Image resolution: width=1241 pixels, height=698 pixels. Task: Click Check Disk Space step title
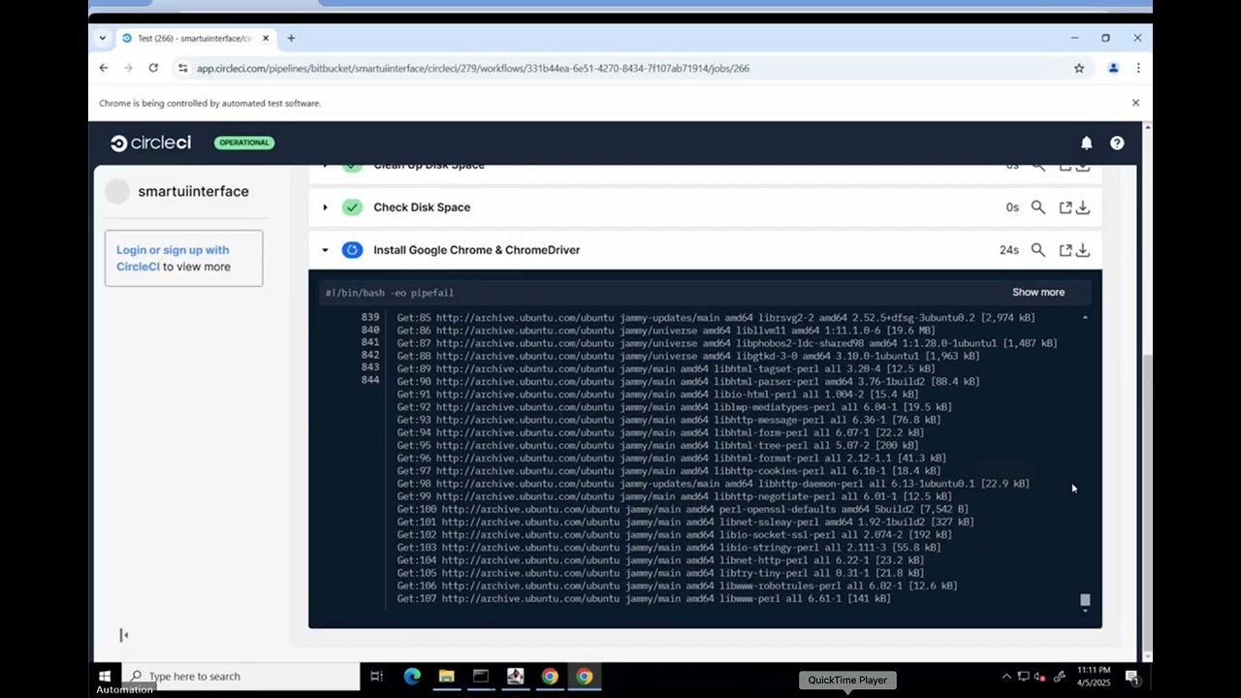[x=422, y=207]
